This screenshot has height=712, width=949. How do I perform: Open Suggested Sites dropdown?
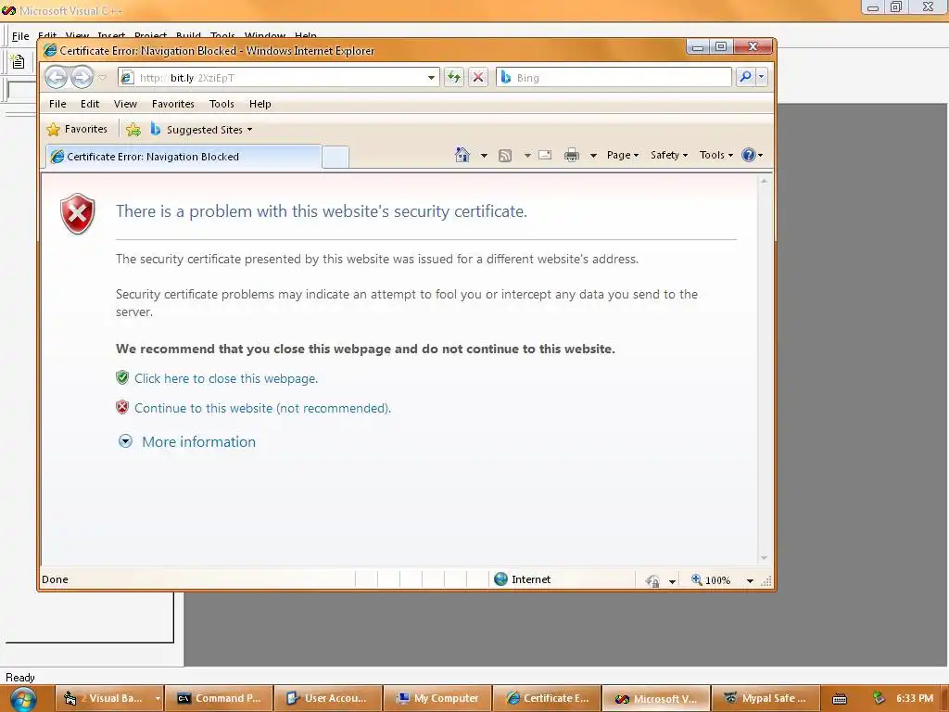coord(201,130)
